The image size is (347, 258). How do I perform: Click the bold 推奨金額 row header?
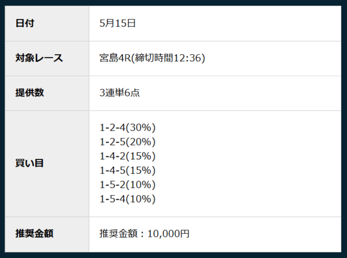[35, 234]
